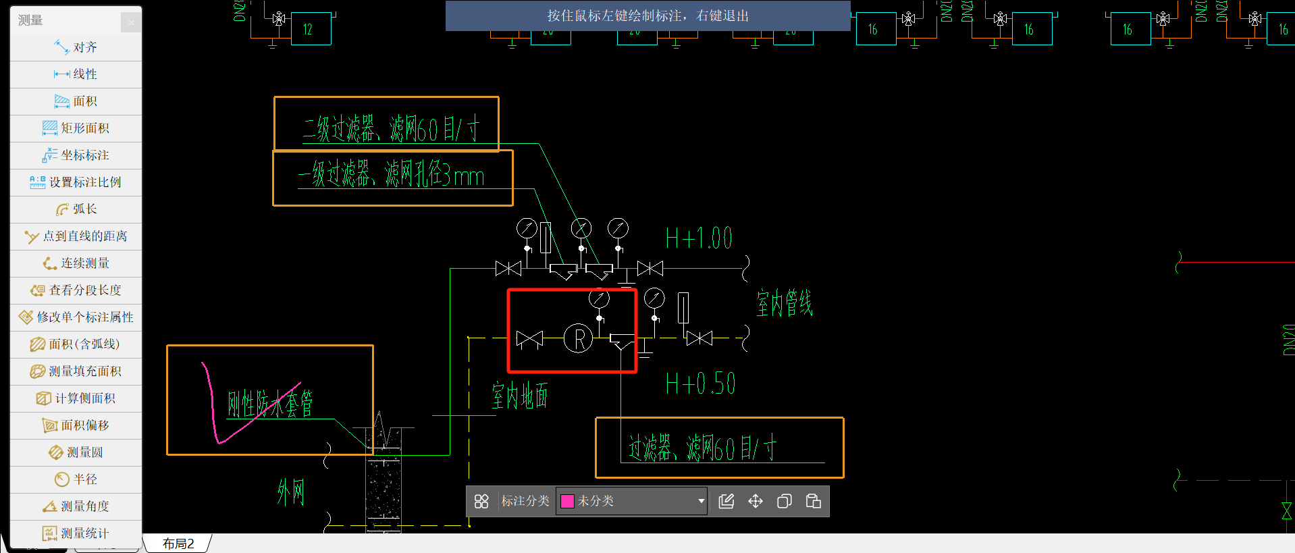Select 面积(含弧线) area with arcs tool
This screenshot has height=553, width=1295.
[x=76, y=344]
